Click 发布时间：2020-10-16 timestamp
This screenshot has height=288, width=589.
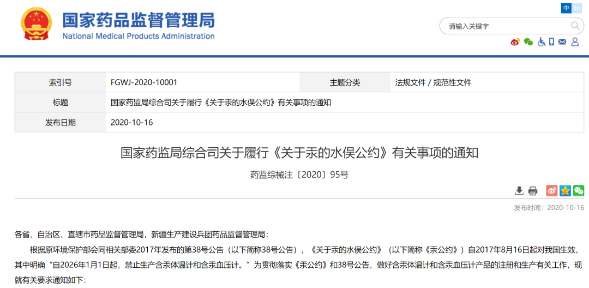point(549,208)
